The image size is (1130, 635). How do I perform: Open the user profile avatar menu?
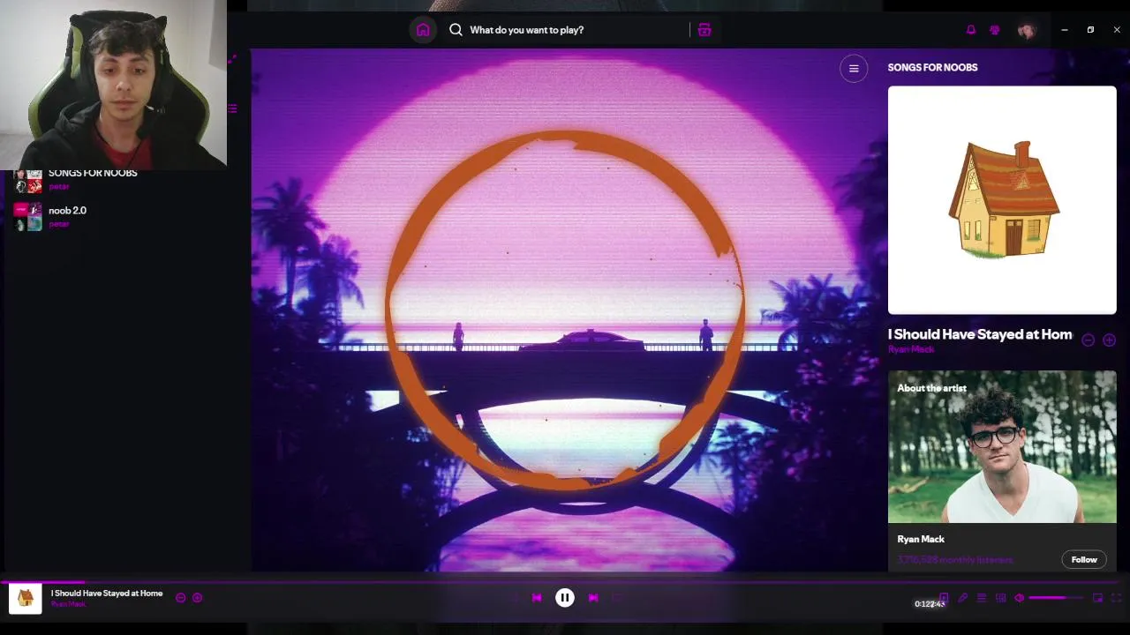click(1026, 30)
